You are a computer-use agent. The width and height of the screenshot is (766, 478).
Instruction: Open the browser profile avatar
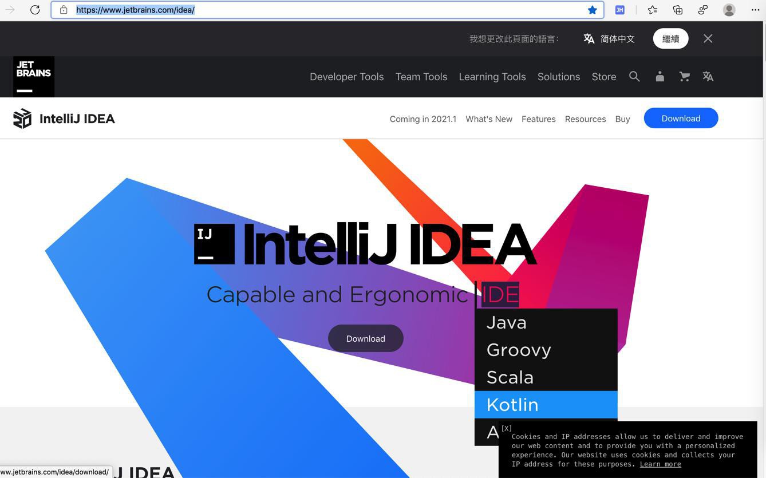coord(729,10)
